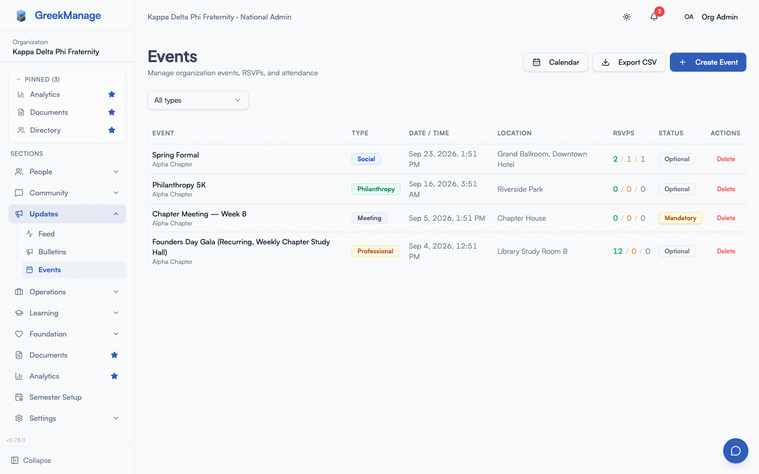
Task: Collapse the Pinned (3) group
Action: pyautogui.click(x=38, y=80)
